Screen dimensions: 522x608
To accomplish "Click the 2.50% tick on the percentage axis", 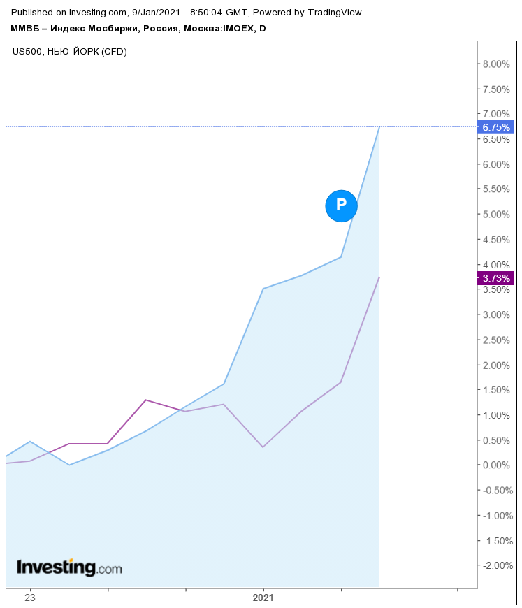I will [496, 340].
